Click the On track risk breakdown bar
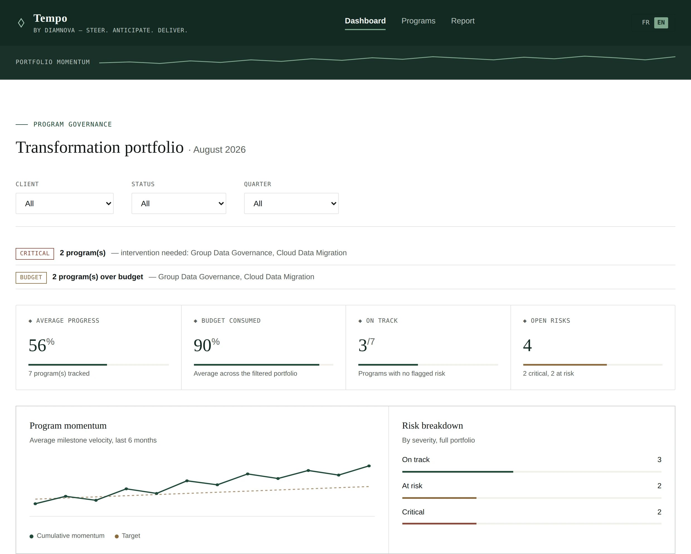This screenshot has width=691, height=554. 532,472
